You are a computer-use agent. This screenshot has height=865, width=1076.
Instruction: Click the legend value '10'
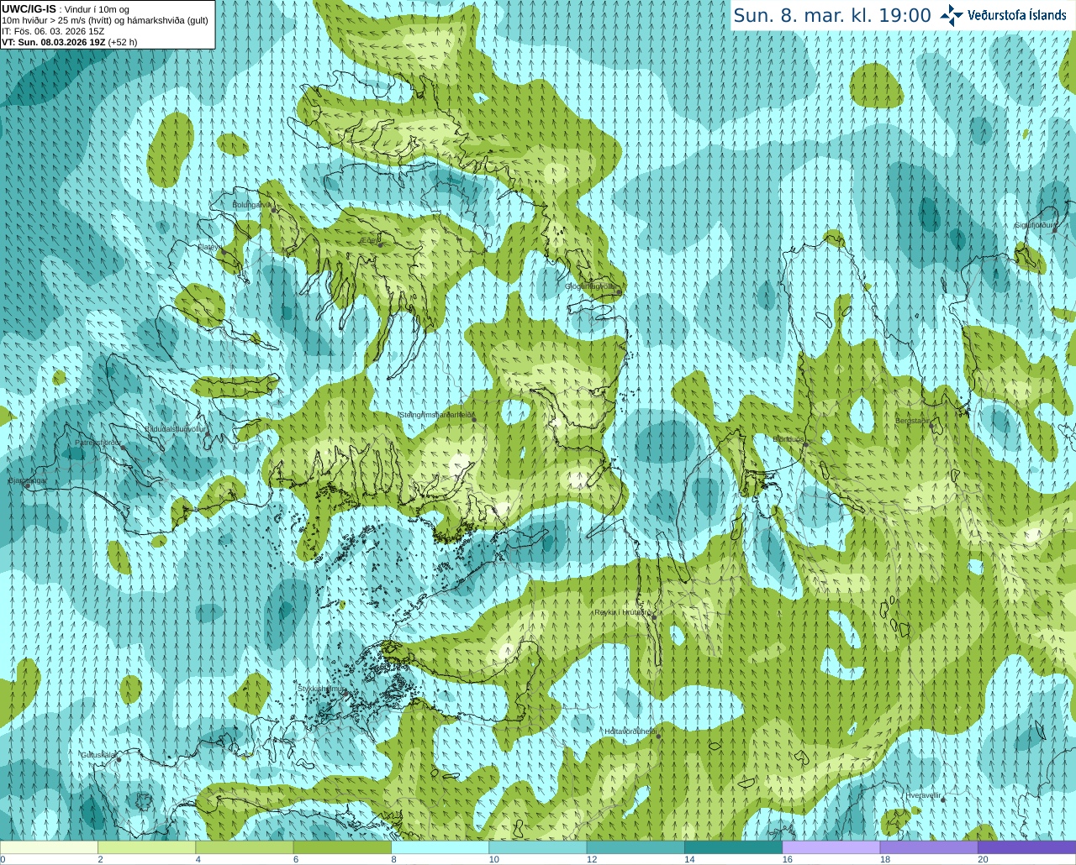(493, 859)
